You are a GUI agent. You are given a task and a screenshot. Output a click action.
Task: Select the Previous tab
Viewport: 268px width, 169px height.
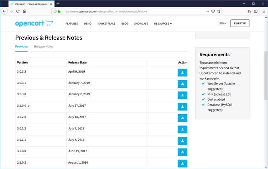coord(21,47)
